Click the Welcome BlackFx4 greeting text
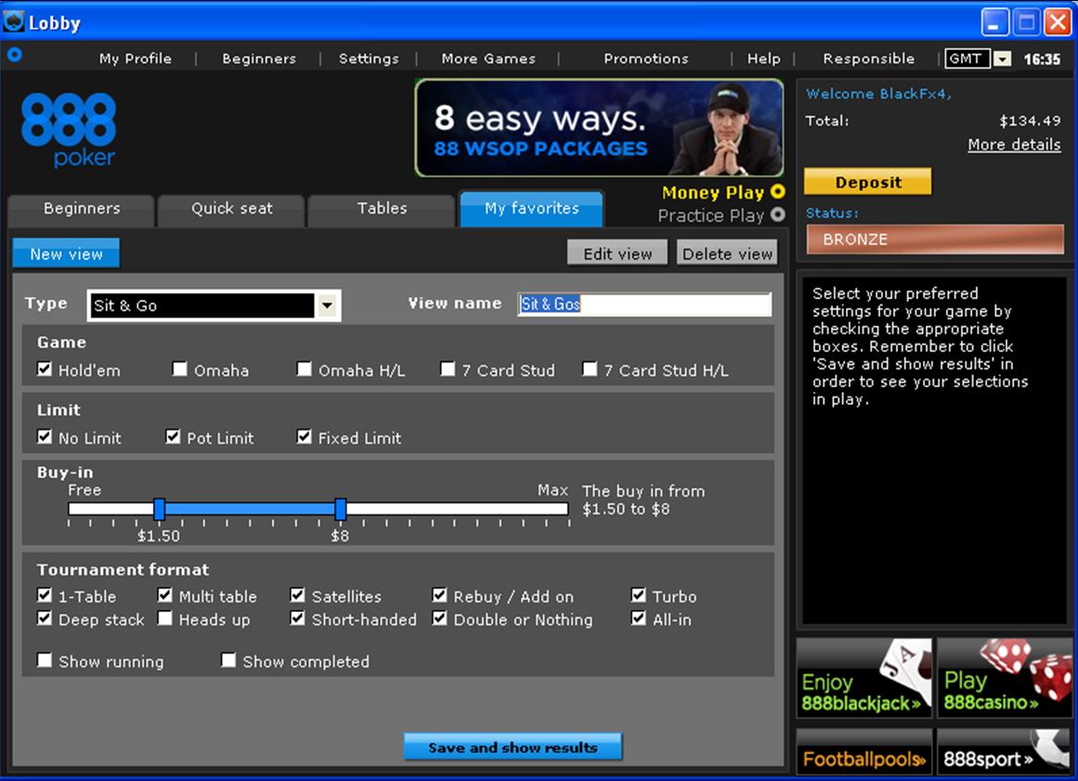 coord(878,94)
